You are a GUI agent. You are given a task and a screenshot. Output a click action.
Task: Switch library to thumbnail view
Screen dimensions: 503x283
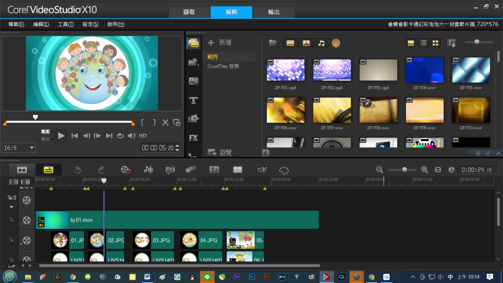click(435, 43)
